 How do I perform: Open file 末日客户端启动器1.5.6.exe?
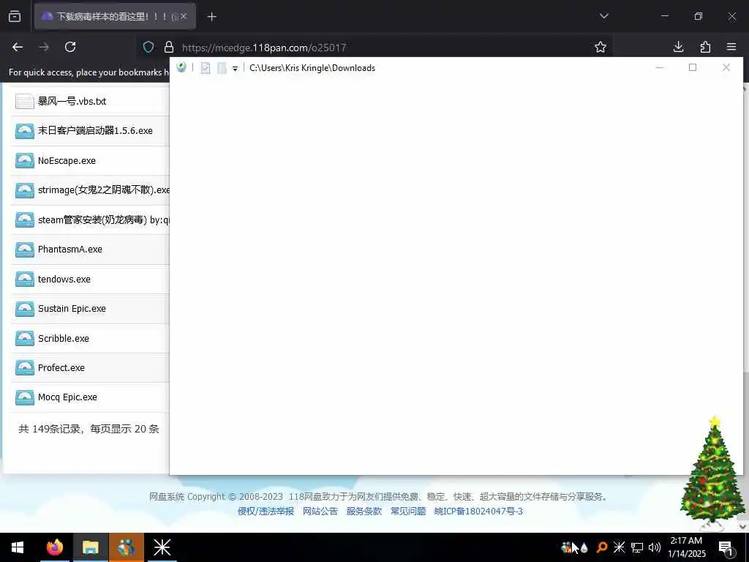coord(95,130)
